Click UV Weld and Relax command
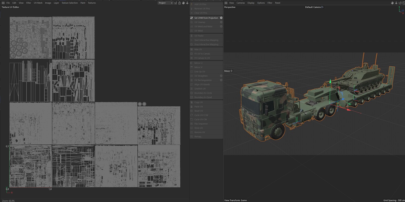Image resolution: width=405 pixels, height=202 pixels. click(x=206, y=26)
